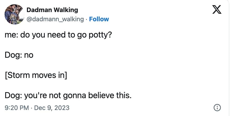Select the "Dog: no" line
This screenshot has height=116, width=230.
pyautogui.click(x=19, y=55)
